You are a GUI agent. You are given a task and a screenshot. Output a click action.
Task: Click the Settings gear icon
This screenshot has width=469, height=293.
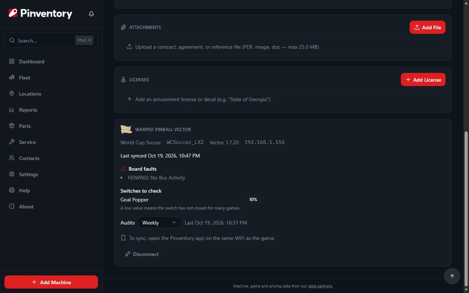[12, 174]
